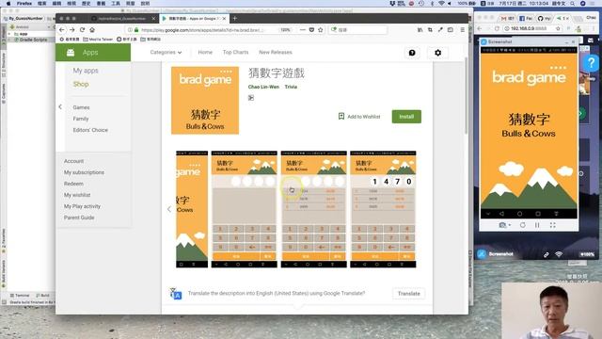Tap the Android recents square in mirrored phone
The height and width of the screenshot is (339, 602).
click(538, 214)
